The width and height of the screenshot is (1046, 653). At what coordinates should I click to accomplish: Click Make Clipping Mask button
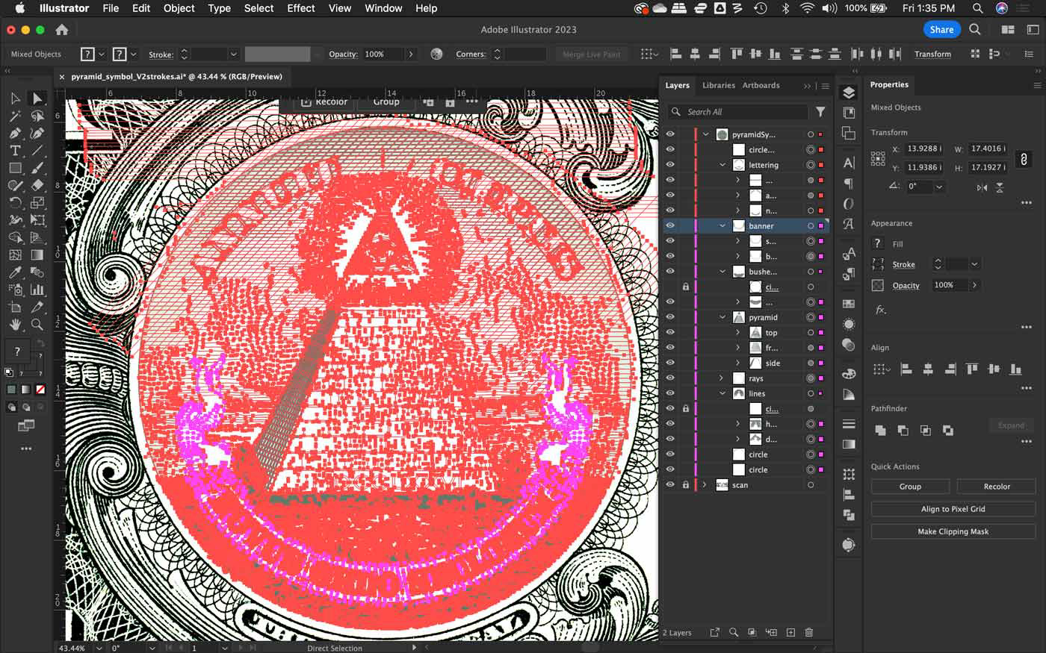[x=953, y=531]
